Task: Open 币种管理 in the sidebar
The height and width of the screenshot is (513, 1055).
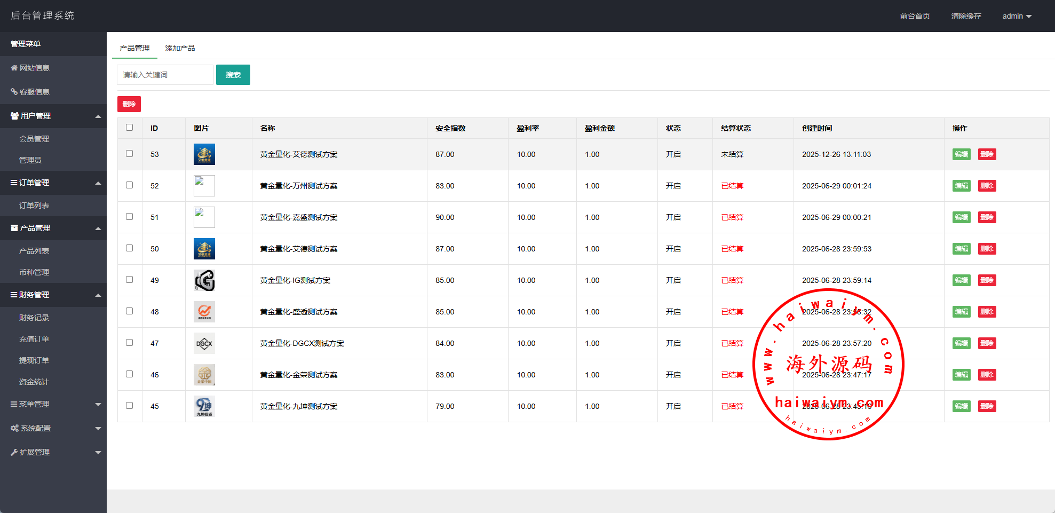Action: pyautogui.click(x=34, y=272)
